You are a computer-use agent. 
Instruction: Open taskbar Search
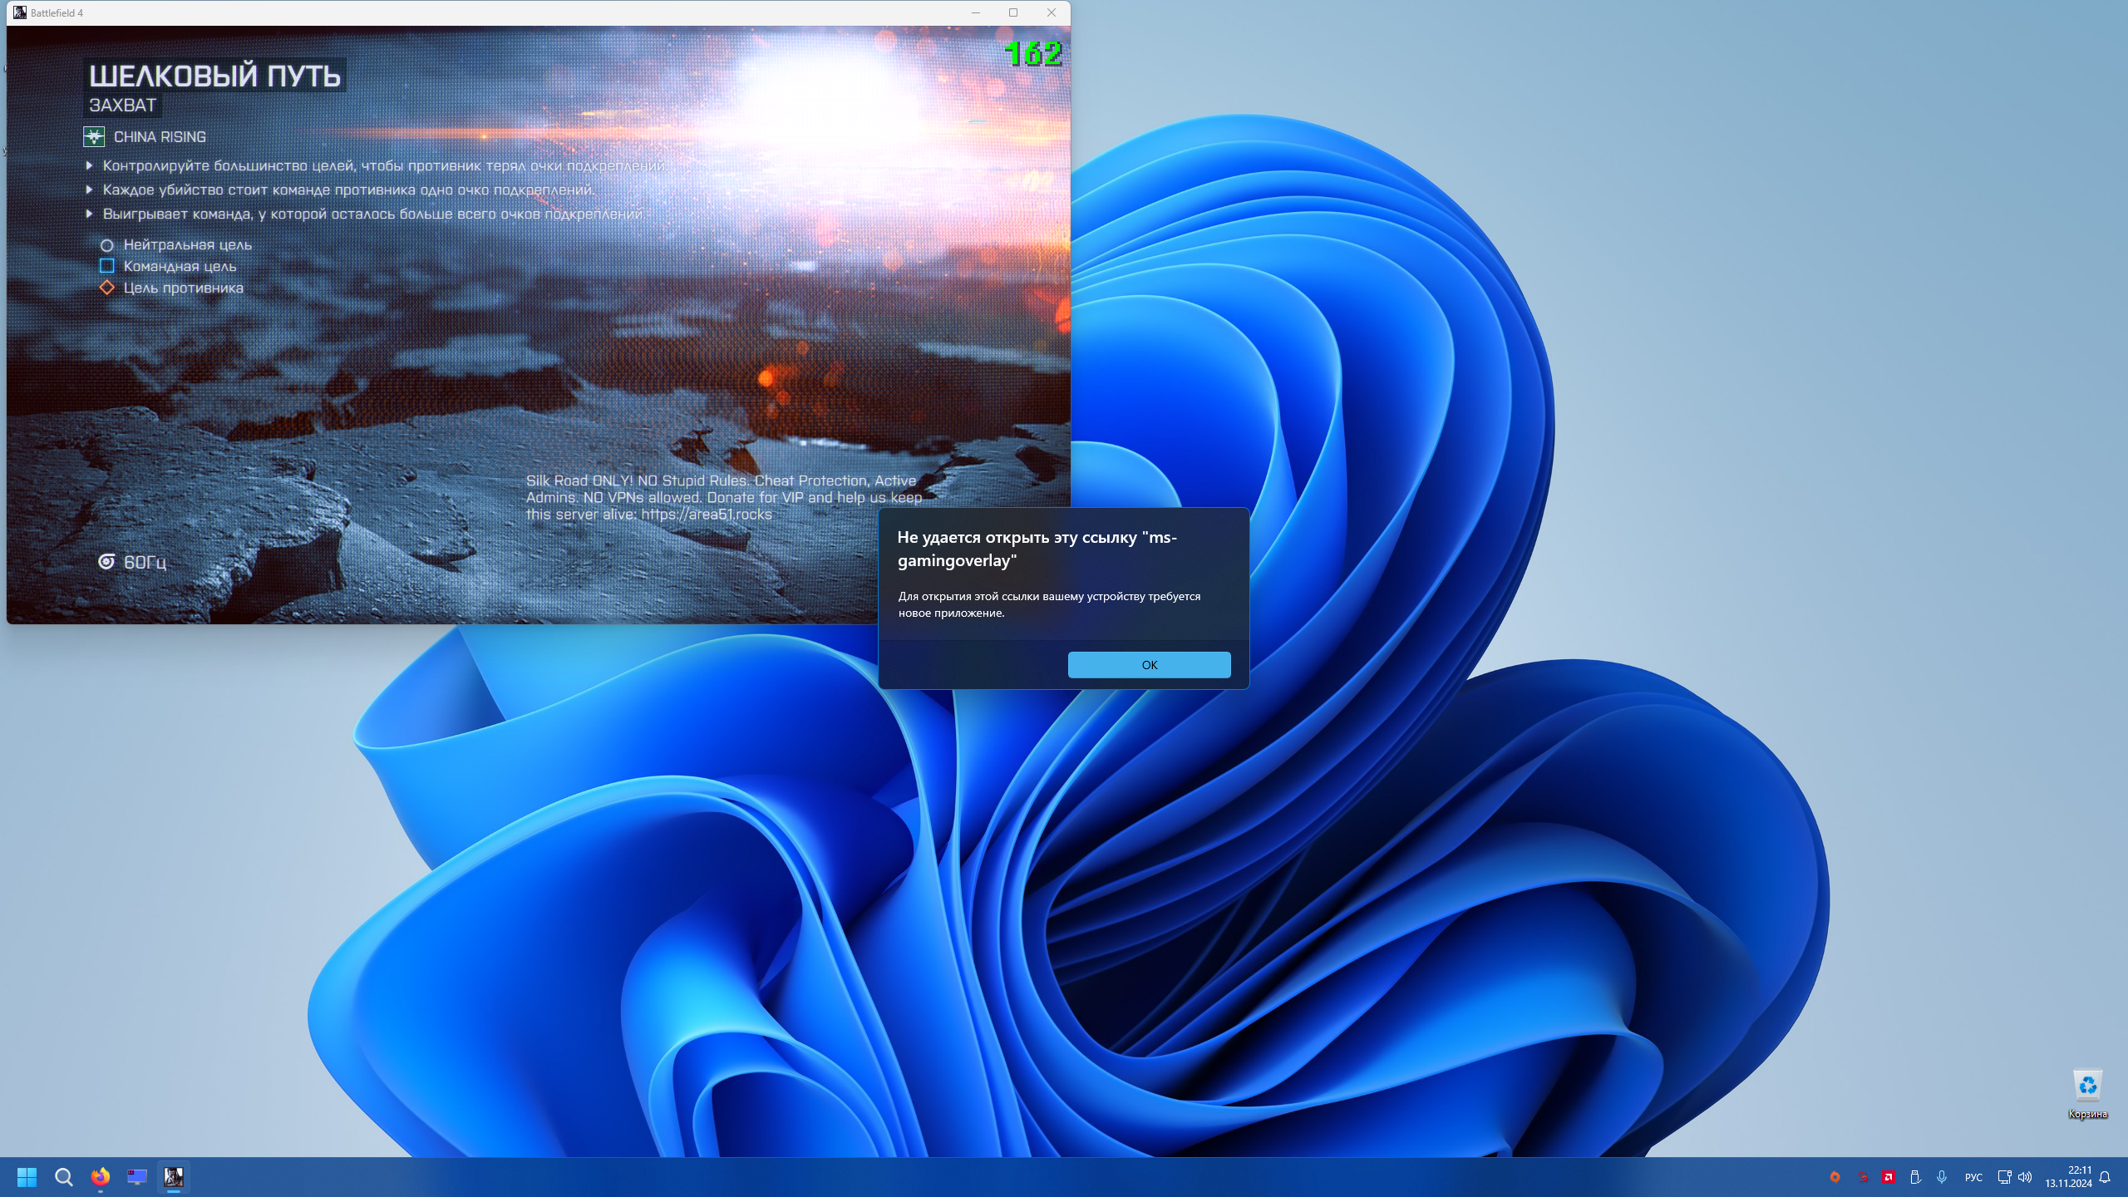(x=64, y=1177)
